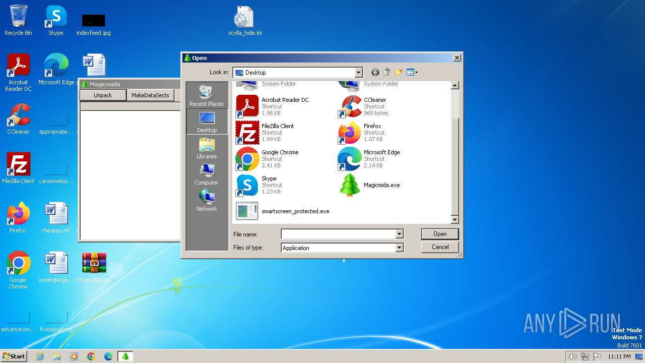Open Windows Media Player from taskbar
Screen dimensions: 645x363
pyautogui.click(x=74, y=356)
